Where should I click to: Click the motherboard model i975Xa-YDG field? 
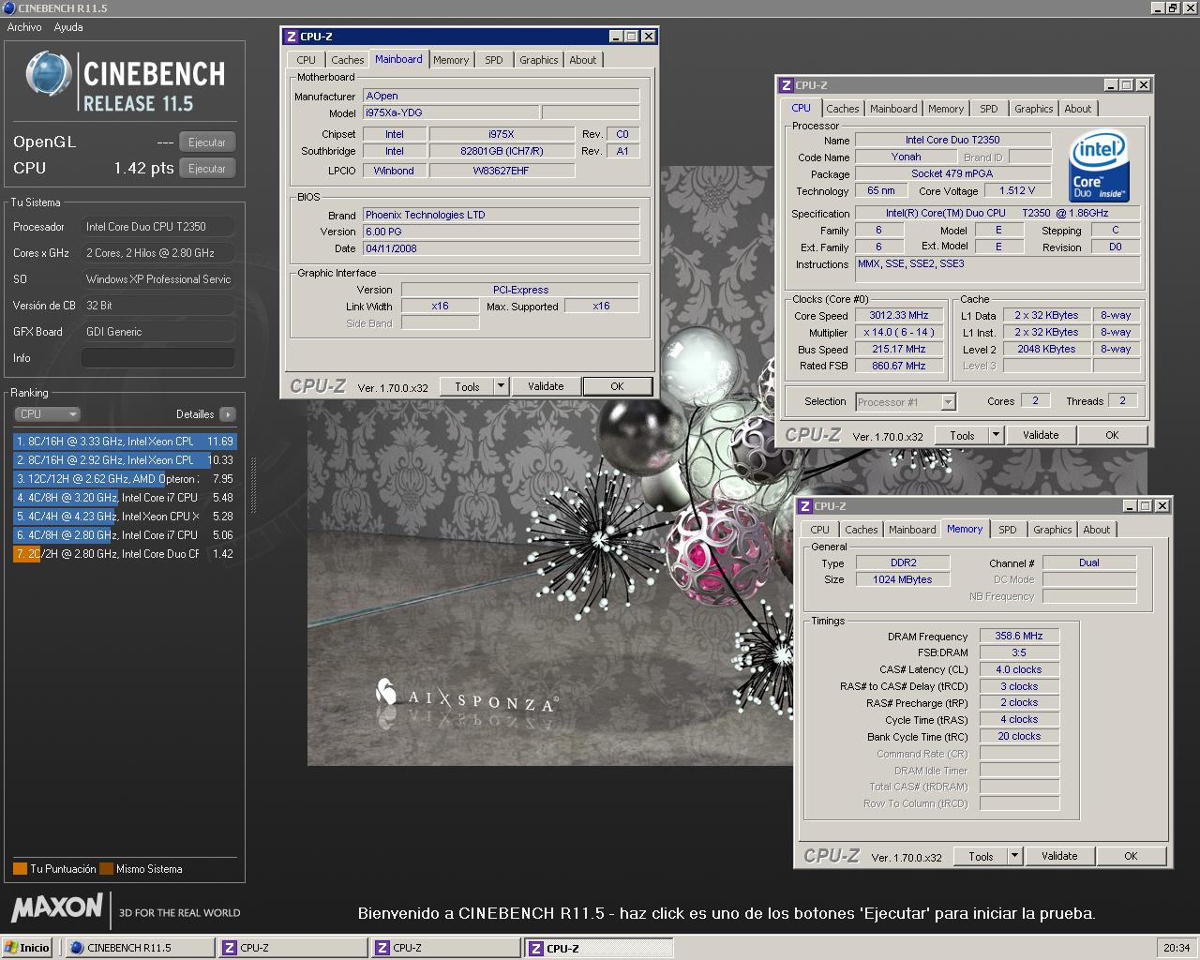point(451,112)
